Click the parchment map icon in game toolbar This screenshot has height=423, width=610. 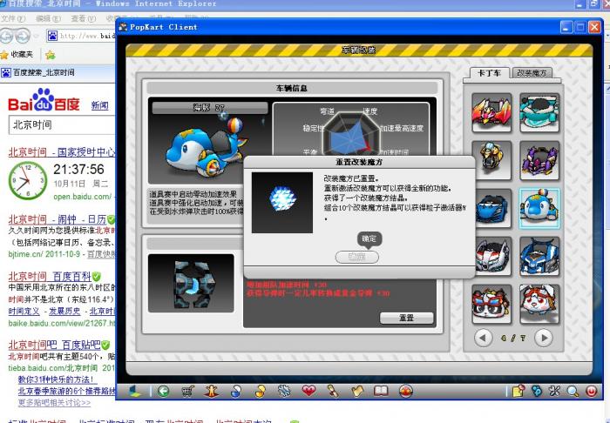click(x=356, y=391)
